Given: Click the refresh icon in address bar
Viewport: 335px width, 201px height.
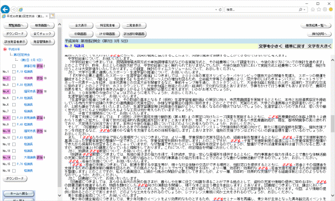Looking at the screenshot, I should [x=221, y=9].
